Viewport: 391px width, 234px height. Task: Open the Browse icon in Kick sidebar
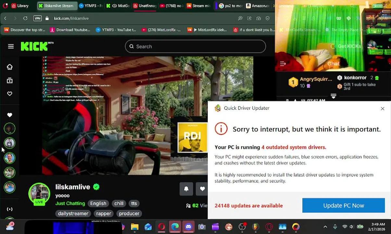tap(10, 80)
